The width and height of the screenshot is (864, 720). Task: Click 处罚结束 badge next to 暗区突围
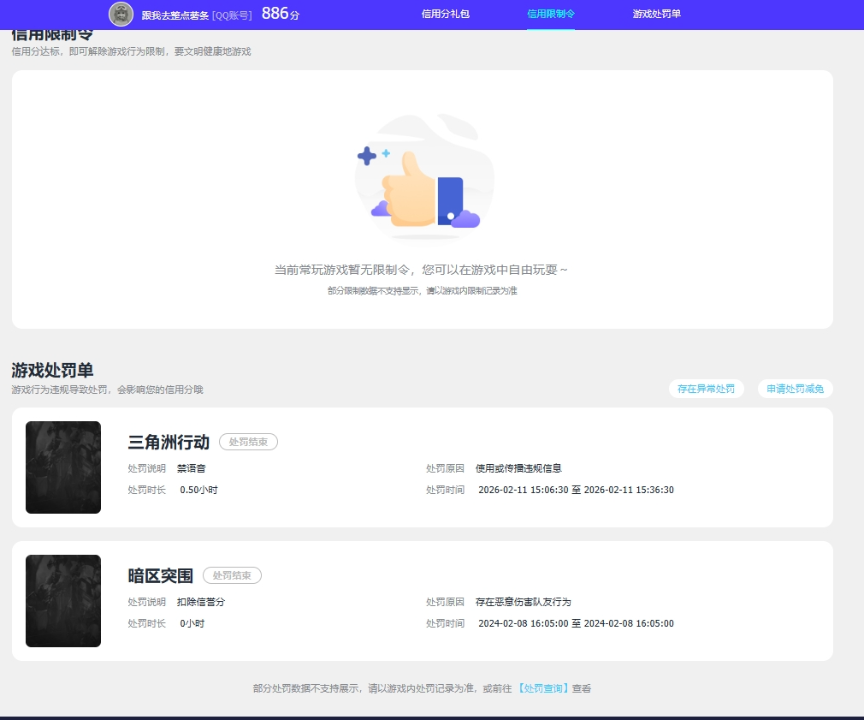coord(232,575)
